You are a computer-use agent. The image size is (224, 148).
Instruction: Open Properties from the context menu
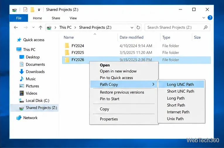(109, 119)
